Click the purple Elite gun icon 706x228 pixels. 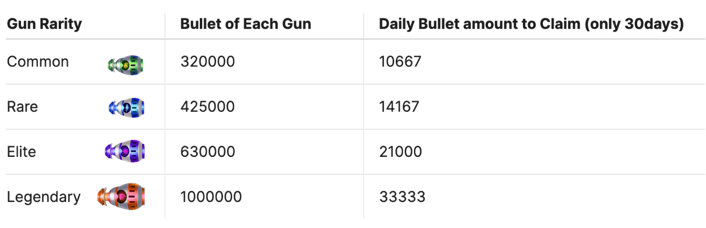125,151
